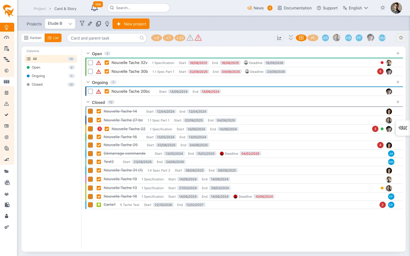Click the Card and parent task search field

107,38
